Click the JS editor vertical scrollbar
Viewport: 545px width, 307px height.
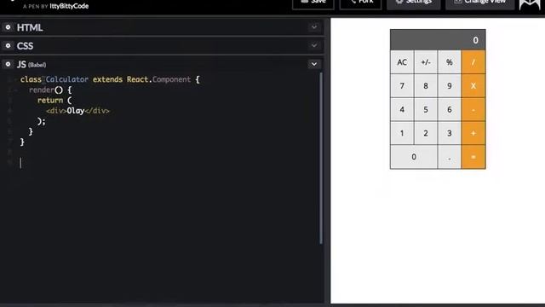321,159
